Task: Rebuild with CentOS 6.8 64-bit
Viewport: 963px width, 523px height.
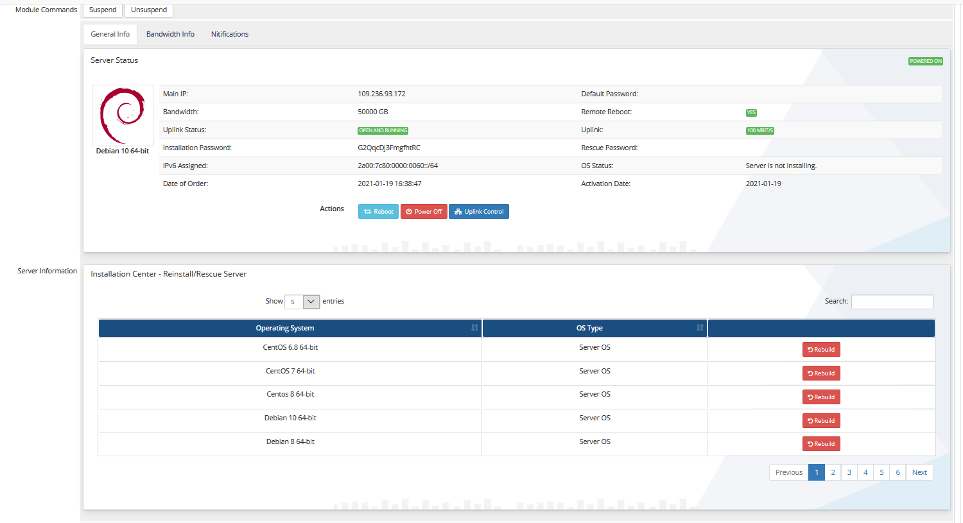Action: [821, 350]
